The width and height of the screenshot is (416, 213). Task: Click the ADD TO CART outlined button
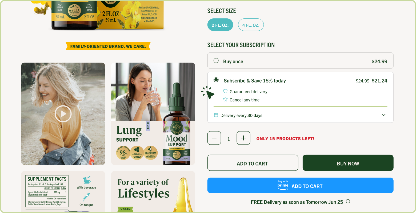pos(253,163)
